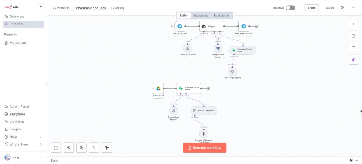Expand the Help submenu
The width and height of the screenshot is (362, 164).
(x=41, y=137)
